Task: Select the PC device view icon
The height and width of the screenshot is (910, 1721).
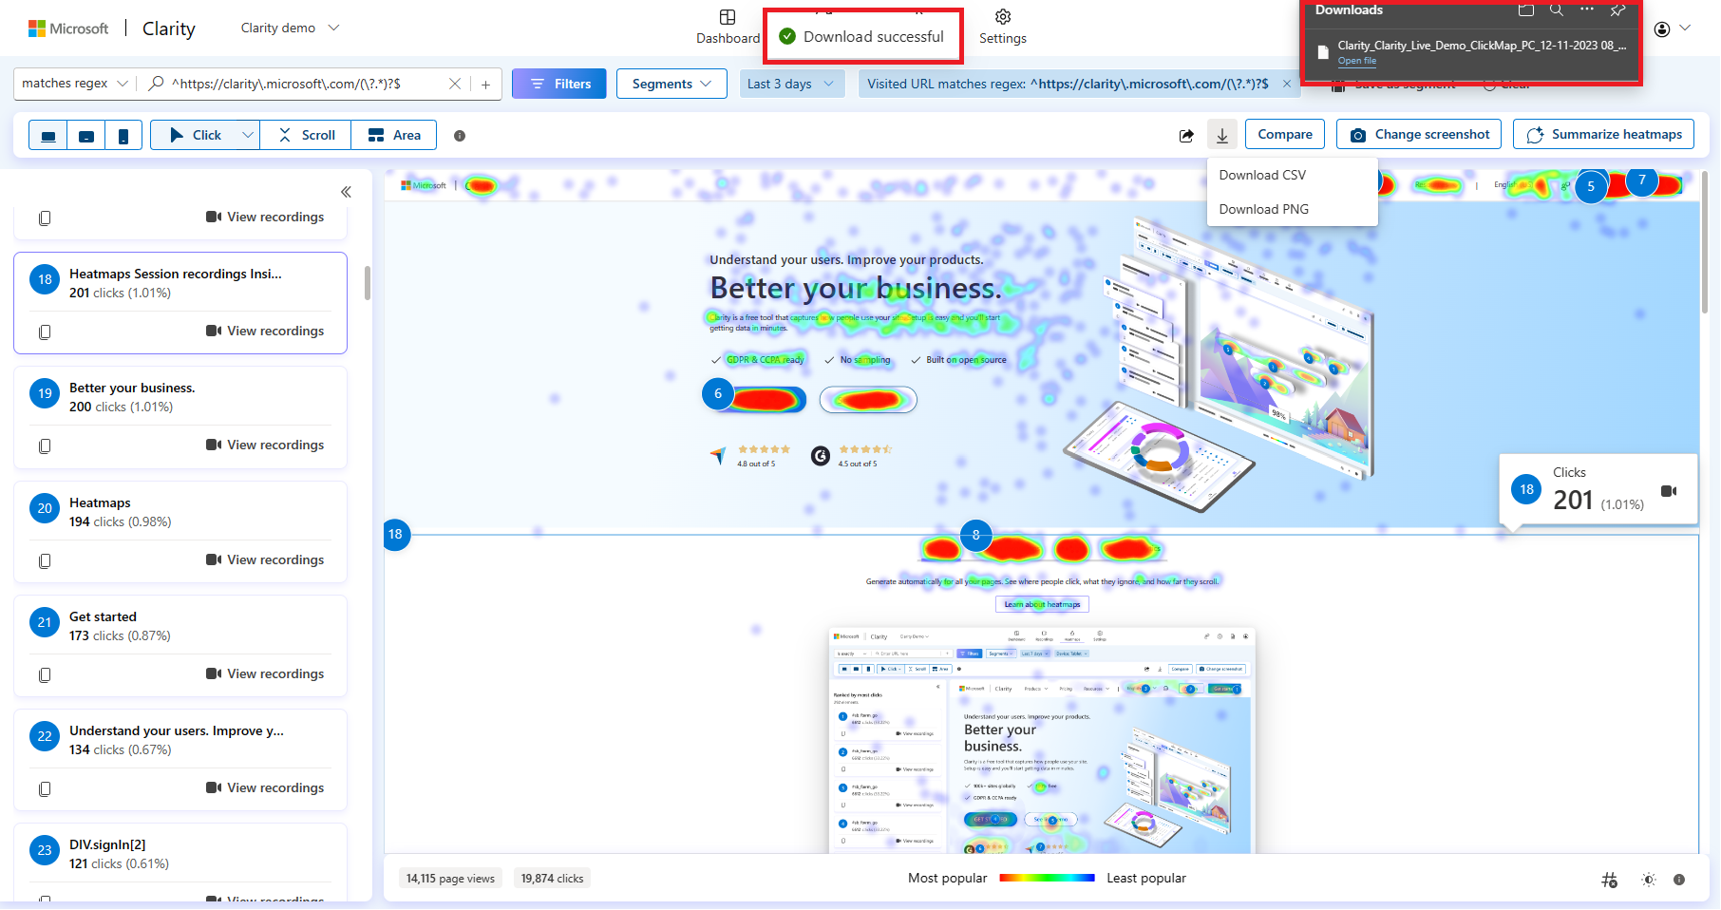Action: [48, 136]
